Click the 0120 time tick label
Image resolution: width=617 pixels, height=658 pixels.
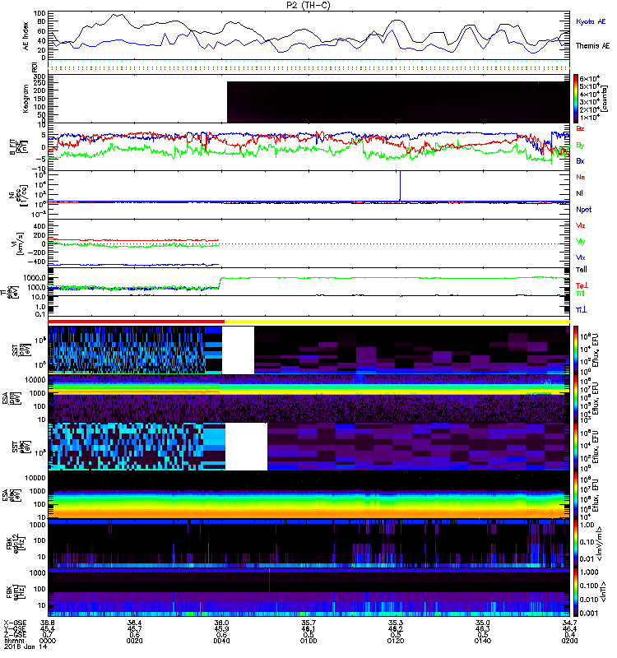tap(396, 641)
